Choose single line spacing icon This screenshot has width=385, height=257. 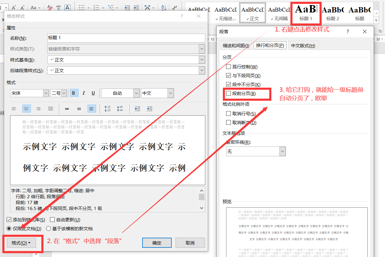[x=67, y=109]
